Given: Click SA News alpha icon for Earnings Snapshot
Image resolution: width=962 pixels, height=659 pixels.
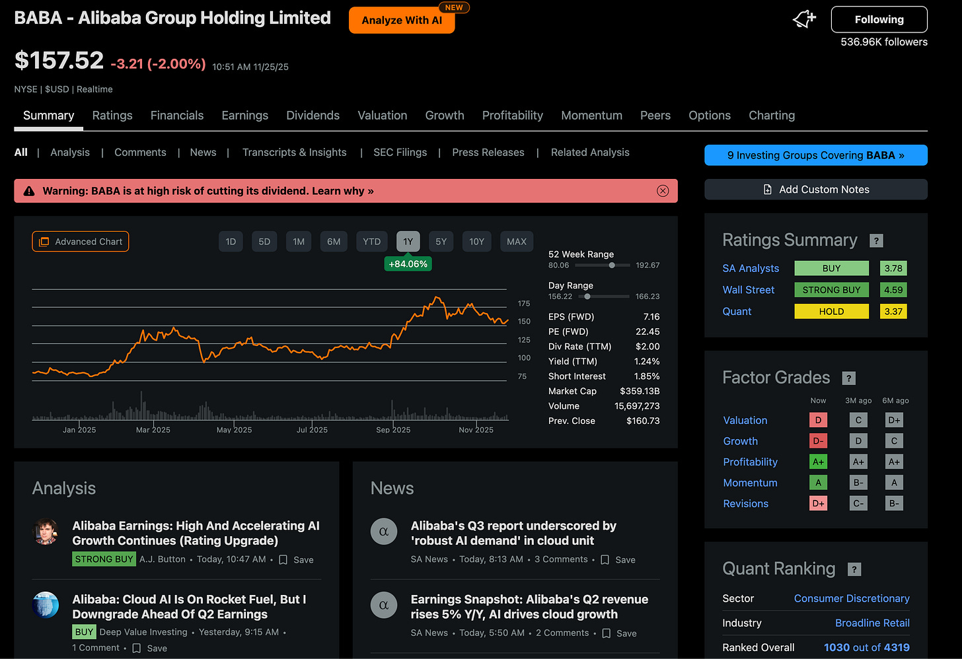Looking at the screenshot, I should point(384,605).
